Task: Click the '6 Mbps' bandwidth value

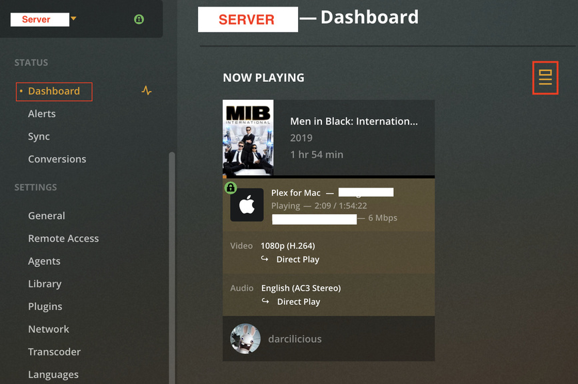Action: pyautogui.click(x=383, y=218)
